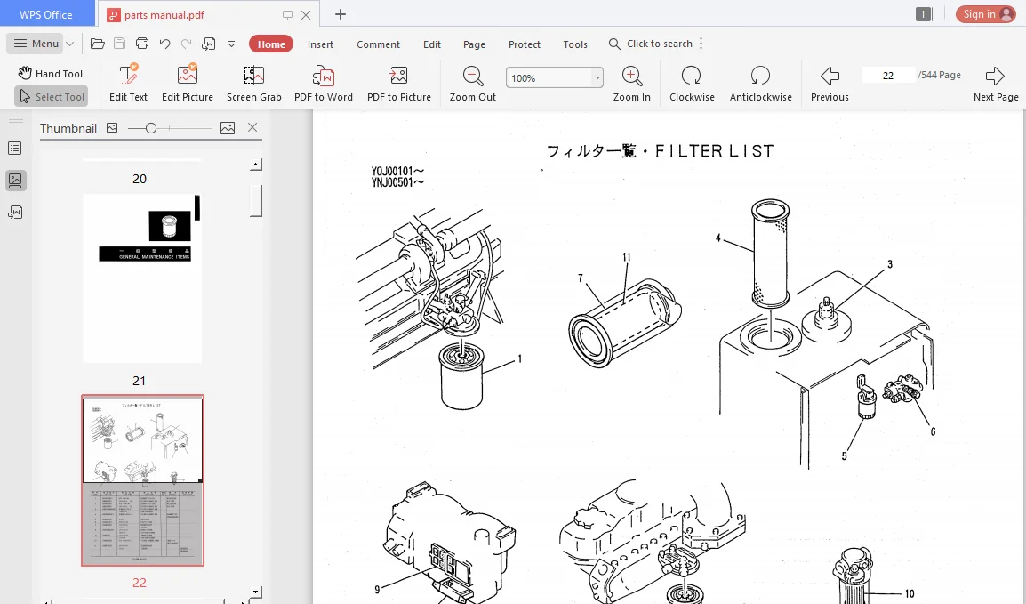Click the YQJ00101~ serial text
1026x604 pixels.
[397, 172]
